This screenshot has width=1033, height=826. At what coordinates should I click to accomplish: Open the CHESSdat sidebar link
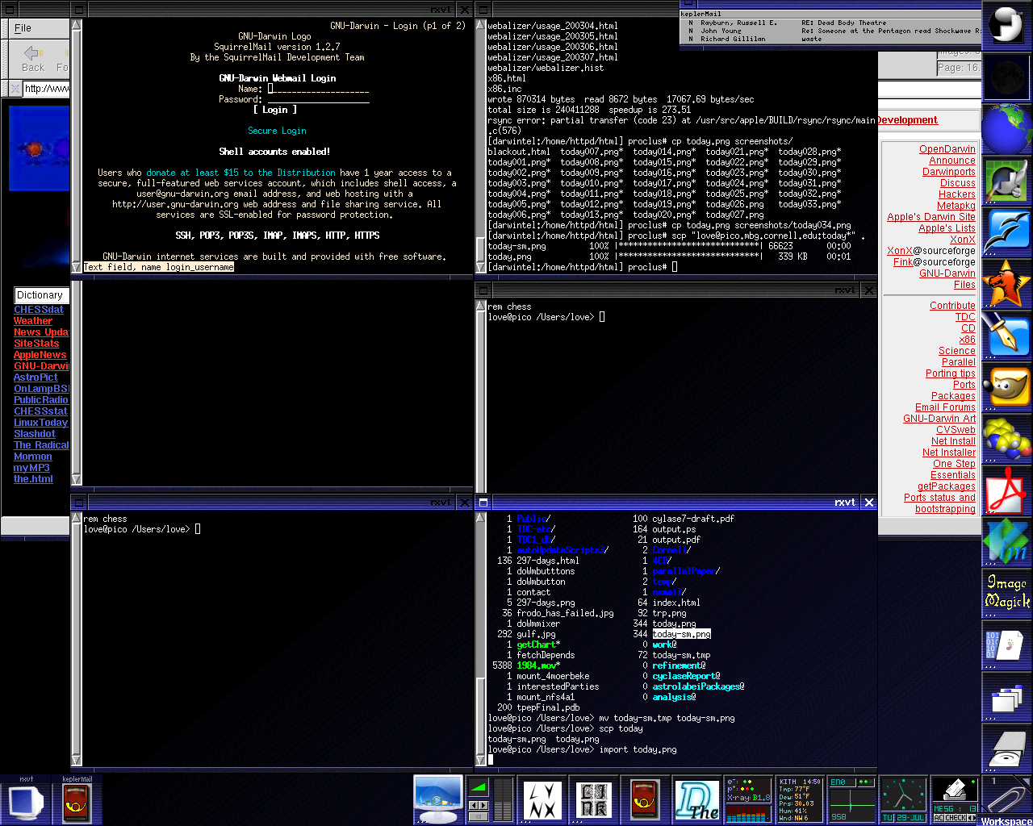pyautogui.click(x=39, y=310)
